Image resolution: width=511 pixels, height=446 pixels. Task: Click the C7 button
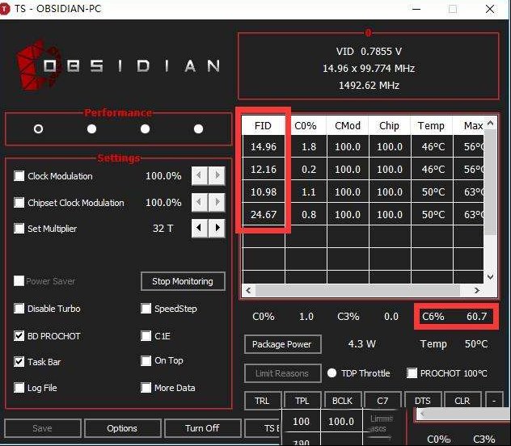(382, 401)
